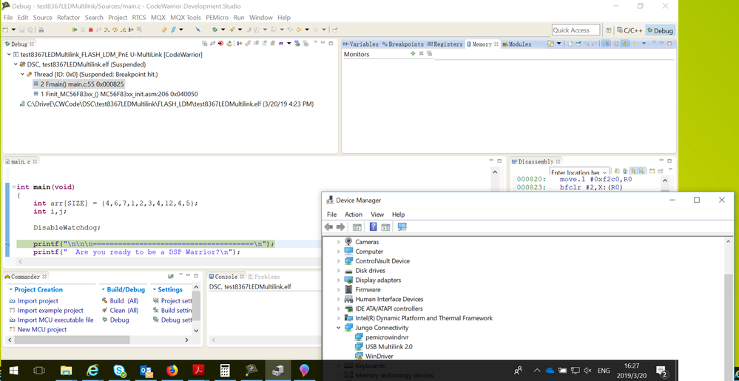Click the New file toolbar icon
This screenshot has width=739, height=381.
[4, 30]
